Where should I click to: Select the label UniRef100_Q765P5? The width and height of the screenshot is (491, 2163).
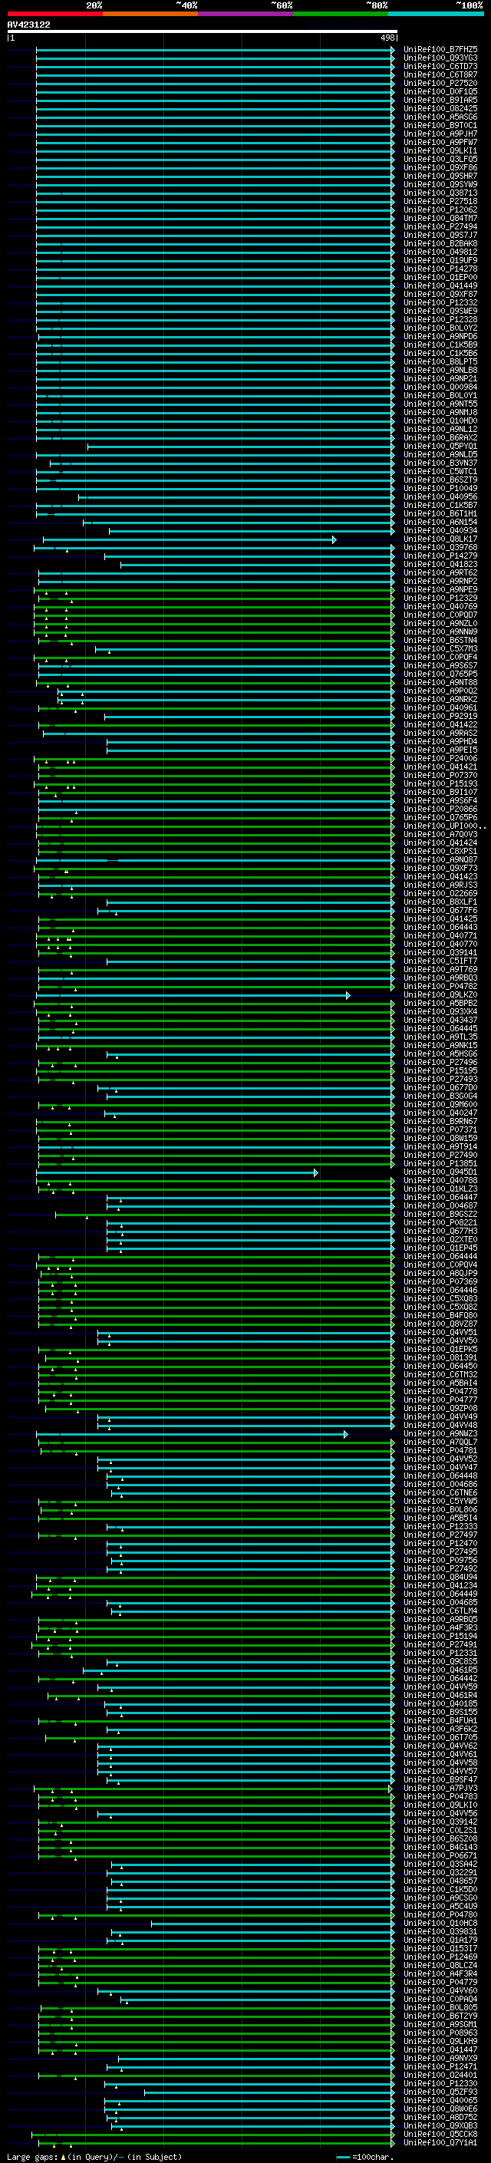click(x=440, y=674)
